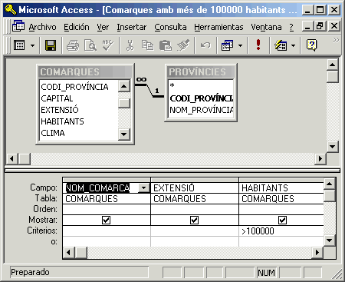Click the Criterios cell containing >100000

281,231
